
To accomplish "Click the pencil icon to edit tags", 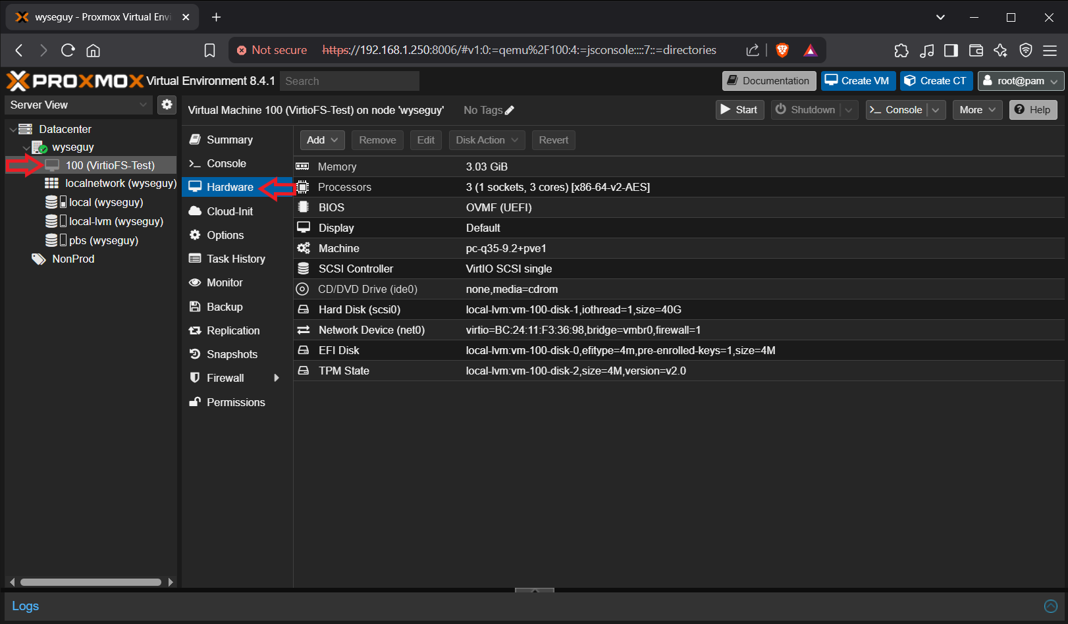I will (x=509, y=111).
